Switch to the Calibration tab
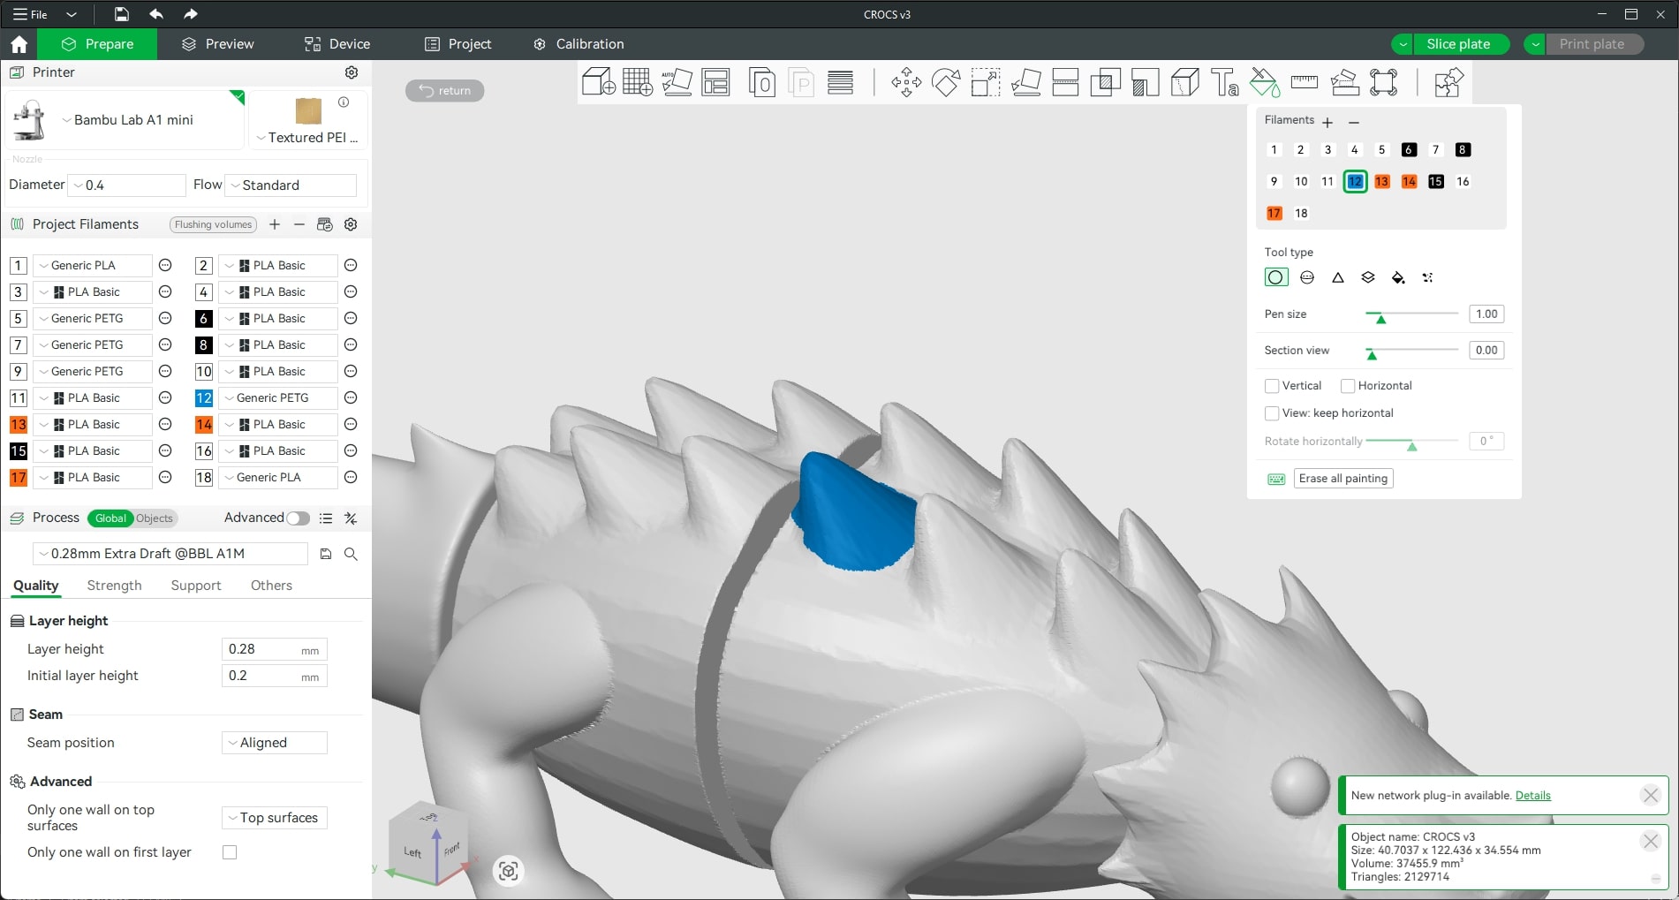 (x=579, y=44)
